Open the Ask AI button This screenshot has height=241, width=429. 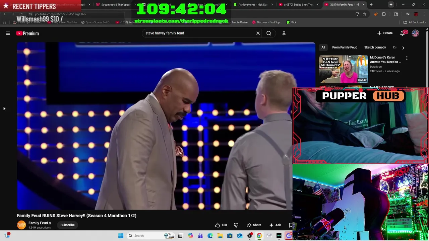[275, 225]
